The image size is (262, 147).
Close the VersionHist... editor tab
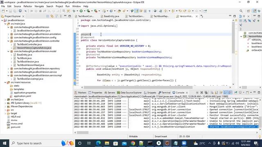pyautogui.click(x=196, y=16)
